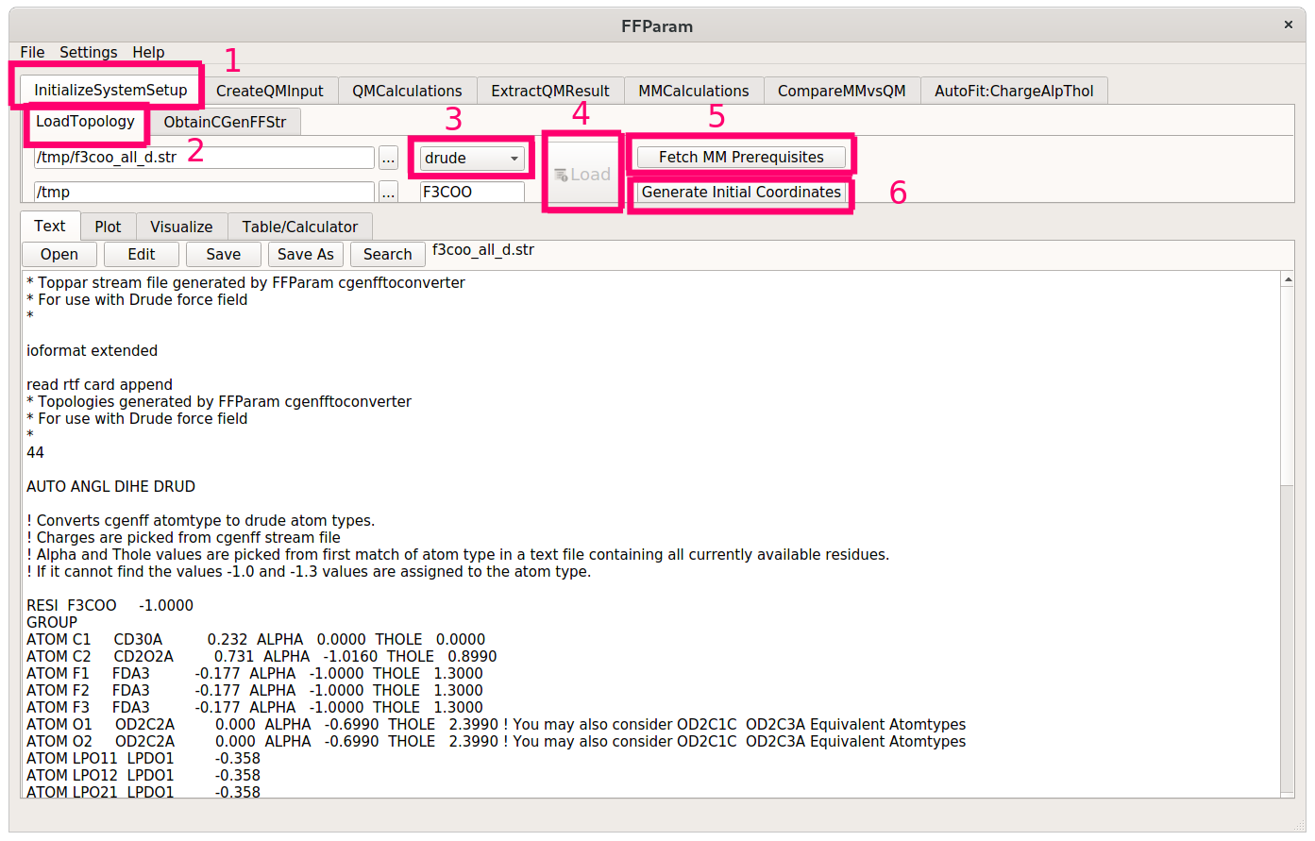
Task: Click the 'ATOM F1 FDA3' line
Action: tap(255, 673)
